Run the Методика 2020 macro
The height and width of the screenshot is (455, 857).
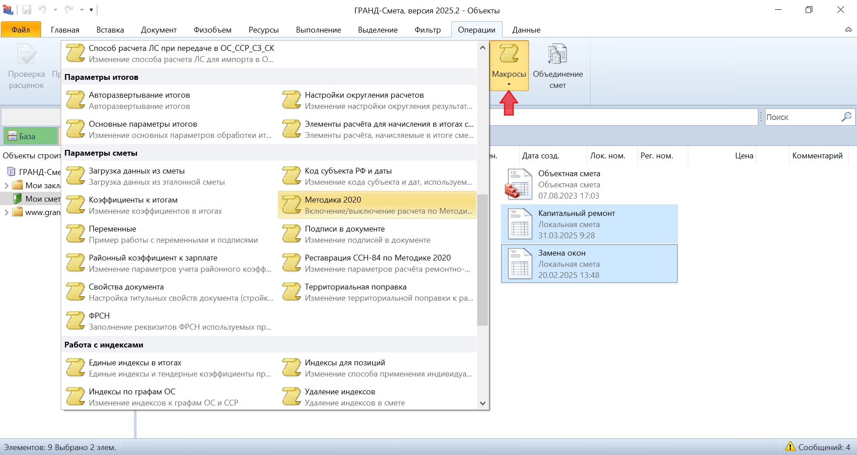377,205
